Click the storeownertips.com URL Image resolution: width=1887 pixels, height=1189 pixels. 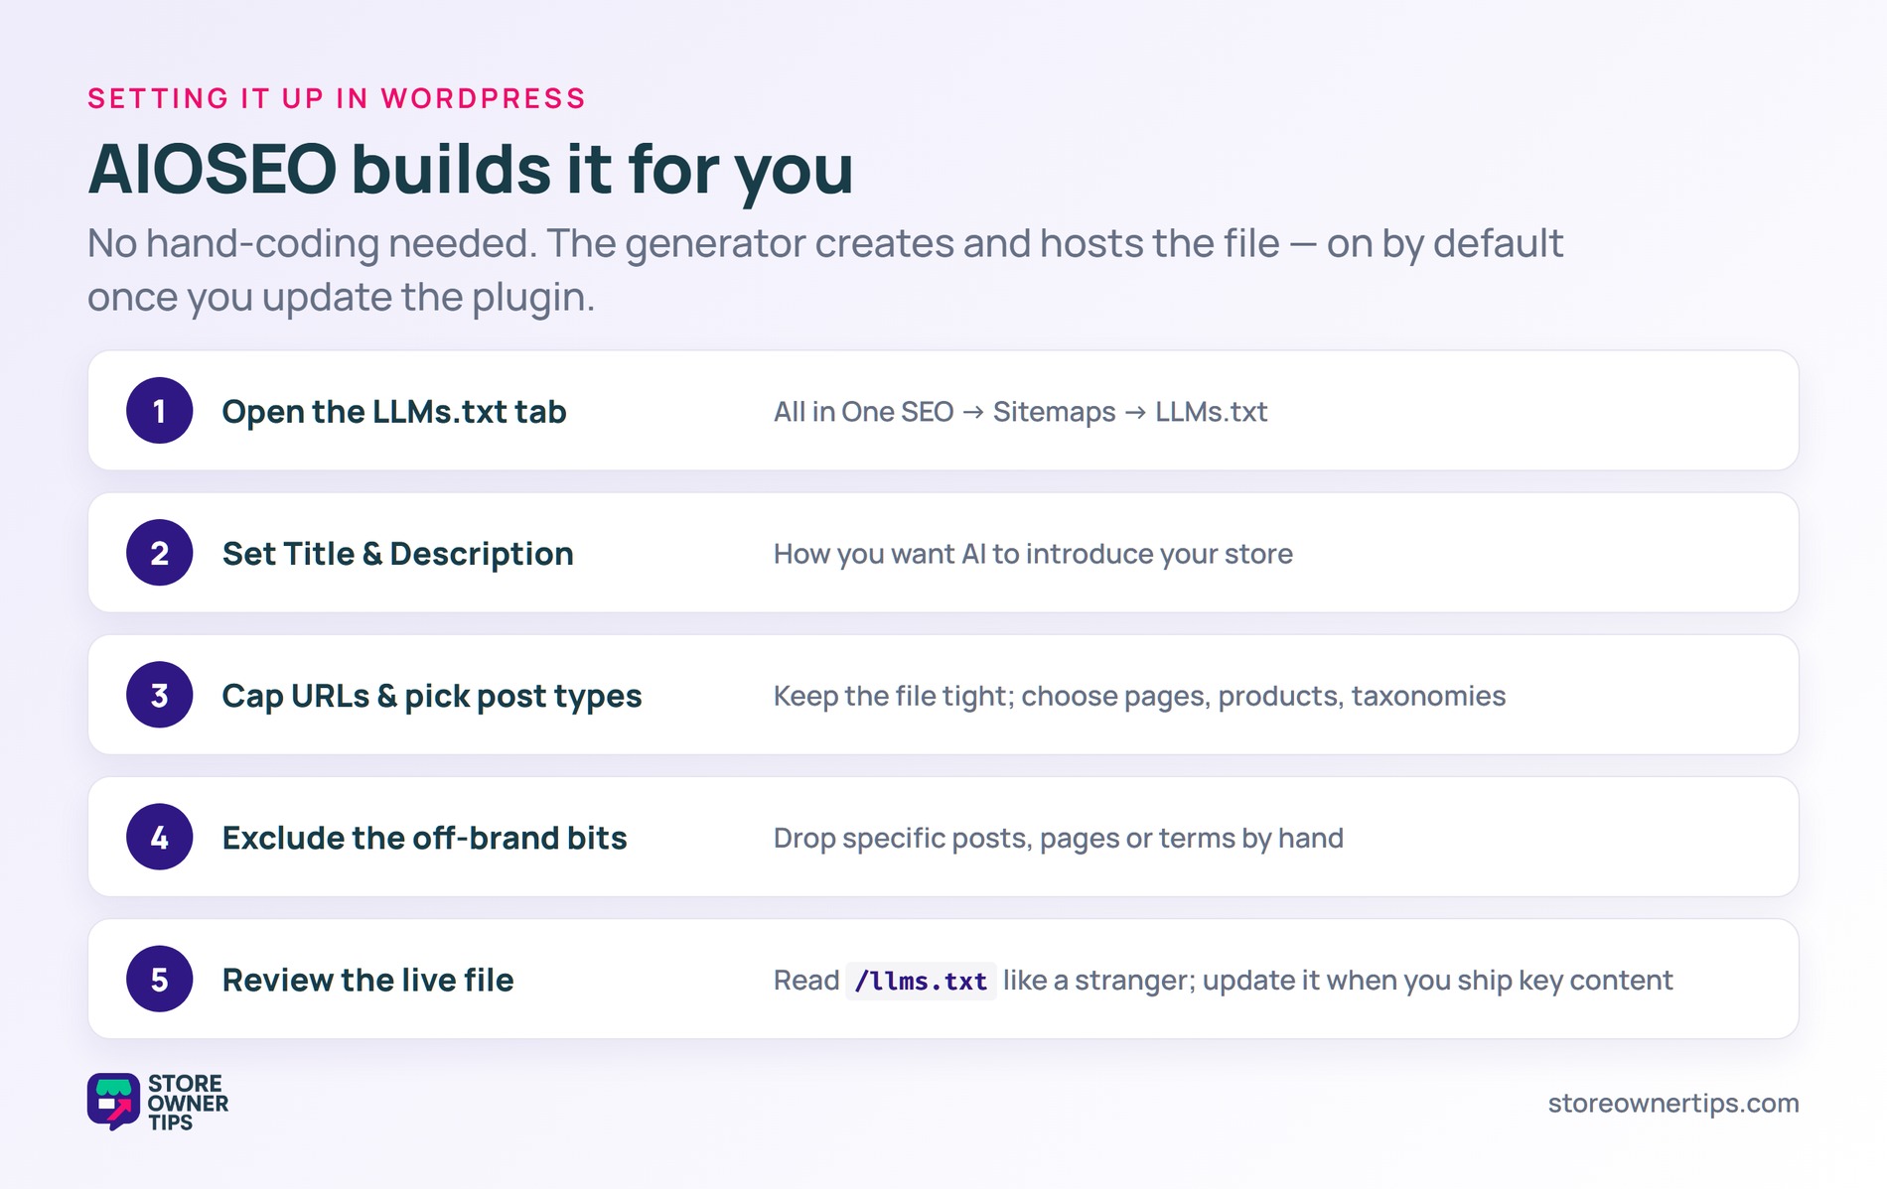[x=1673, y=1103]
